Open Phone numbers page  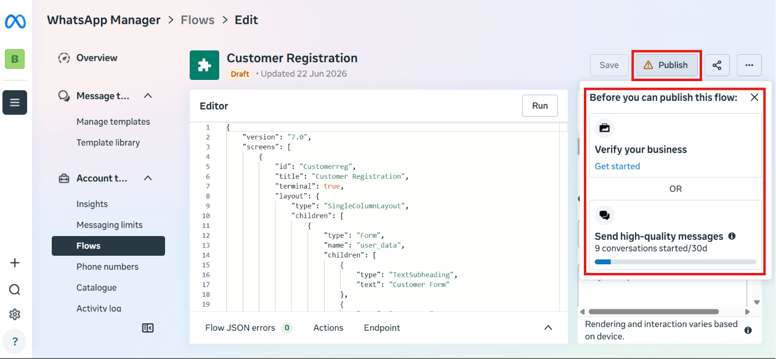tap(107, 267)
